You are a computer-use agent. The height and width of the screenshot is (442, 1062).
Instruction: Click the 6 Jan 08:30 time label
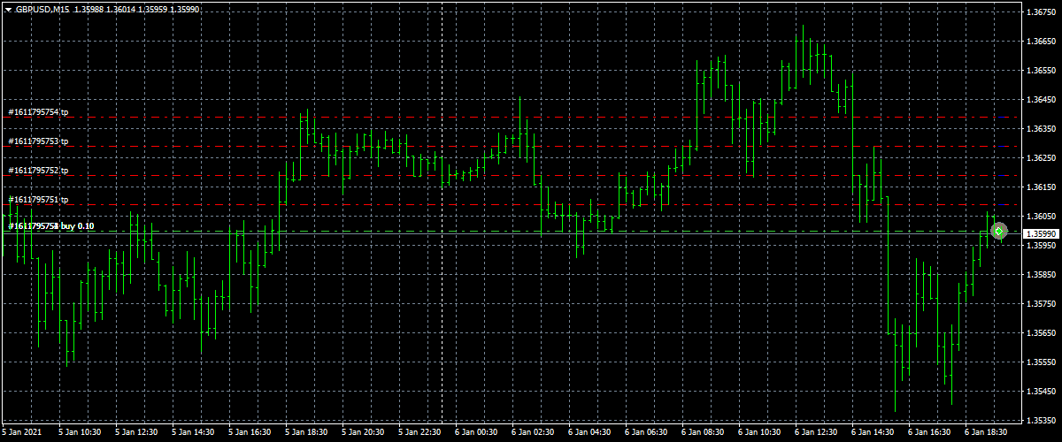(x=702, y=434)
